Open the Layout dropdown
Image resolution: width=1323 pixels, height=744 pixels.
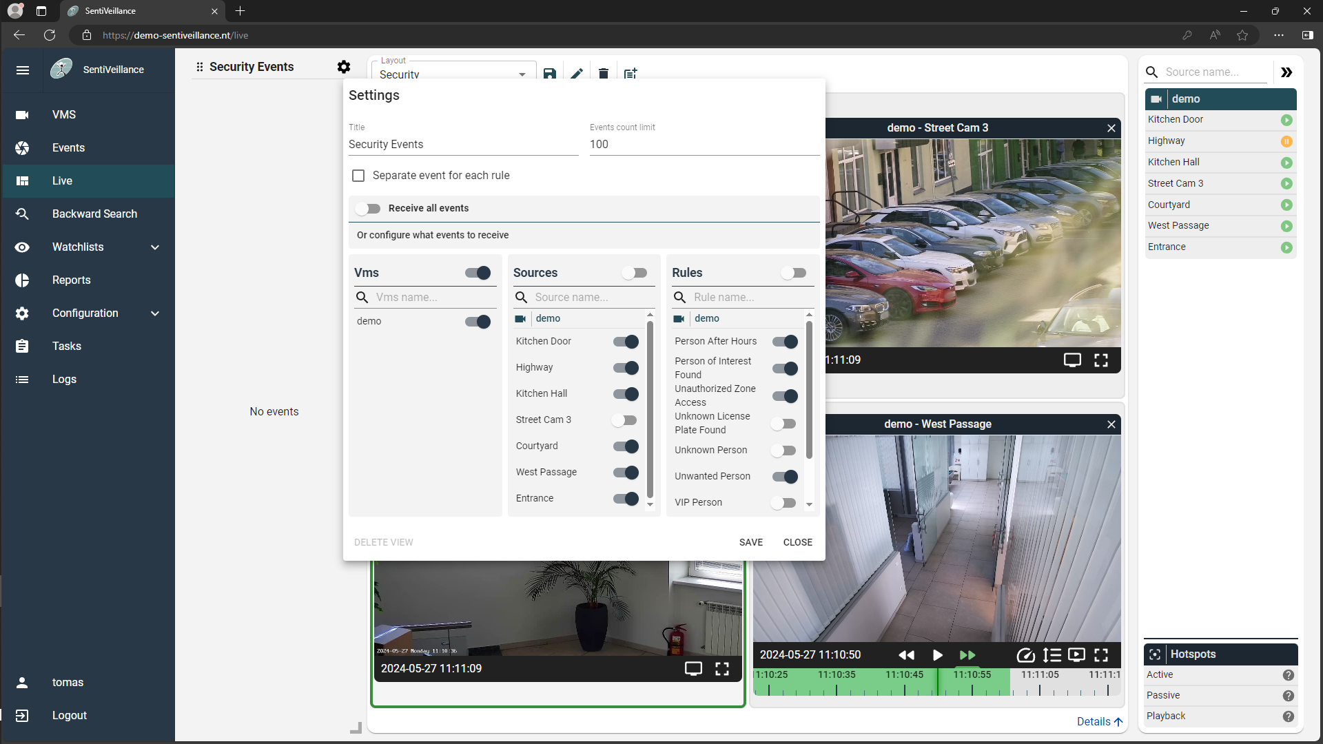tap(453, 74)
